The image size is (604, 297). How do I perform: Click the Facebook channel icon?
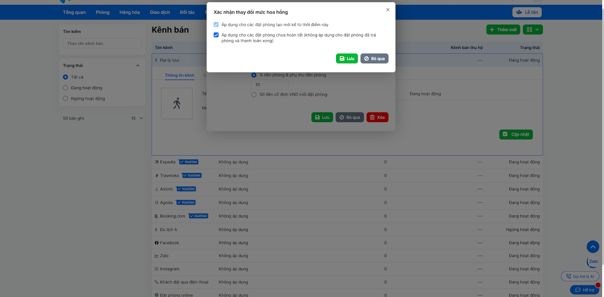click(157, 243)
